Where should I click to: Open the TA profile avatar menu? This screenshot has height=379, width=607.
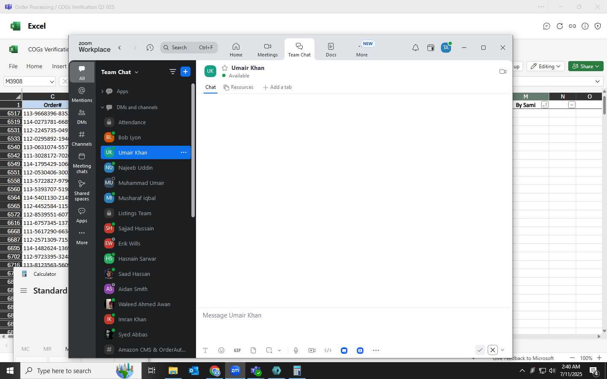pos(446,48)
